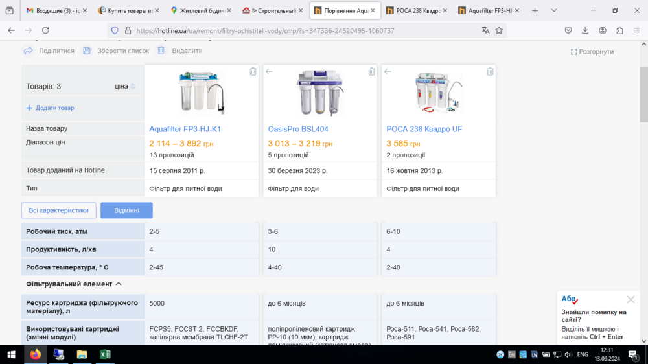648x364 pixels.
Task: Open Firefox downloads panel
Action: (x=585, y=30)
